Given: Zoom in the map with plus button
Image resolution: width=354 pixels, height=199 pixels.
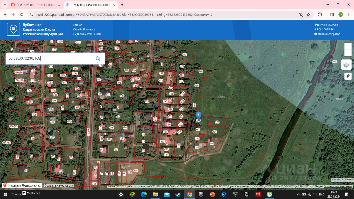Looking at the screenshot, I should 348,46.
